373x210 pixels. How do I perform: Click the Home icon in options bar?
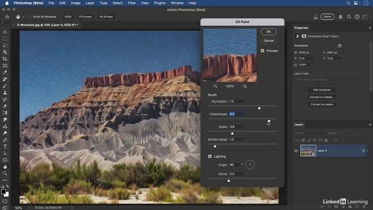[7, 17]
